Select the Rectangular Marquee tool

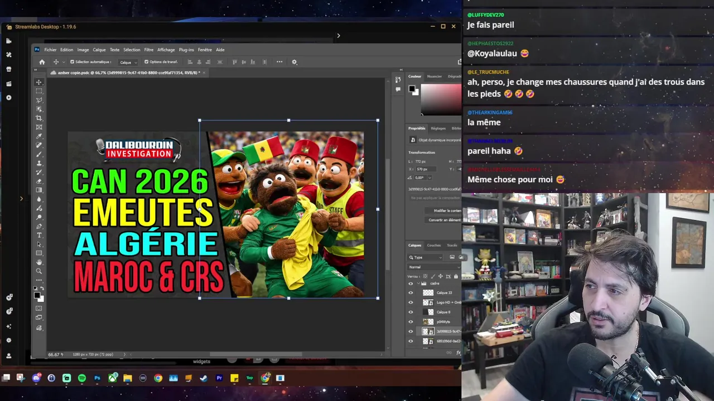[x=39, y=91]
